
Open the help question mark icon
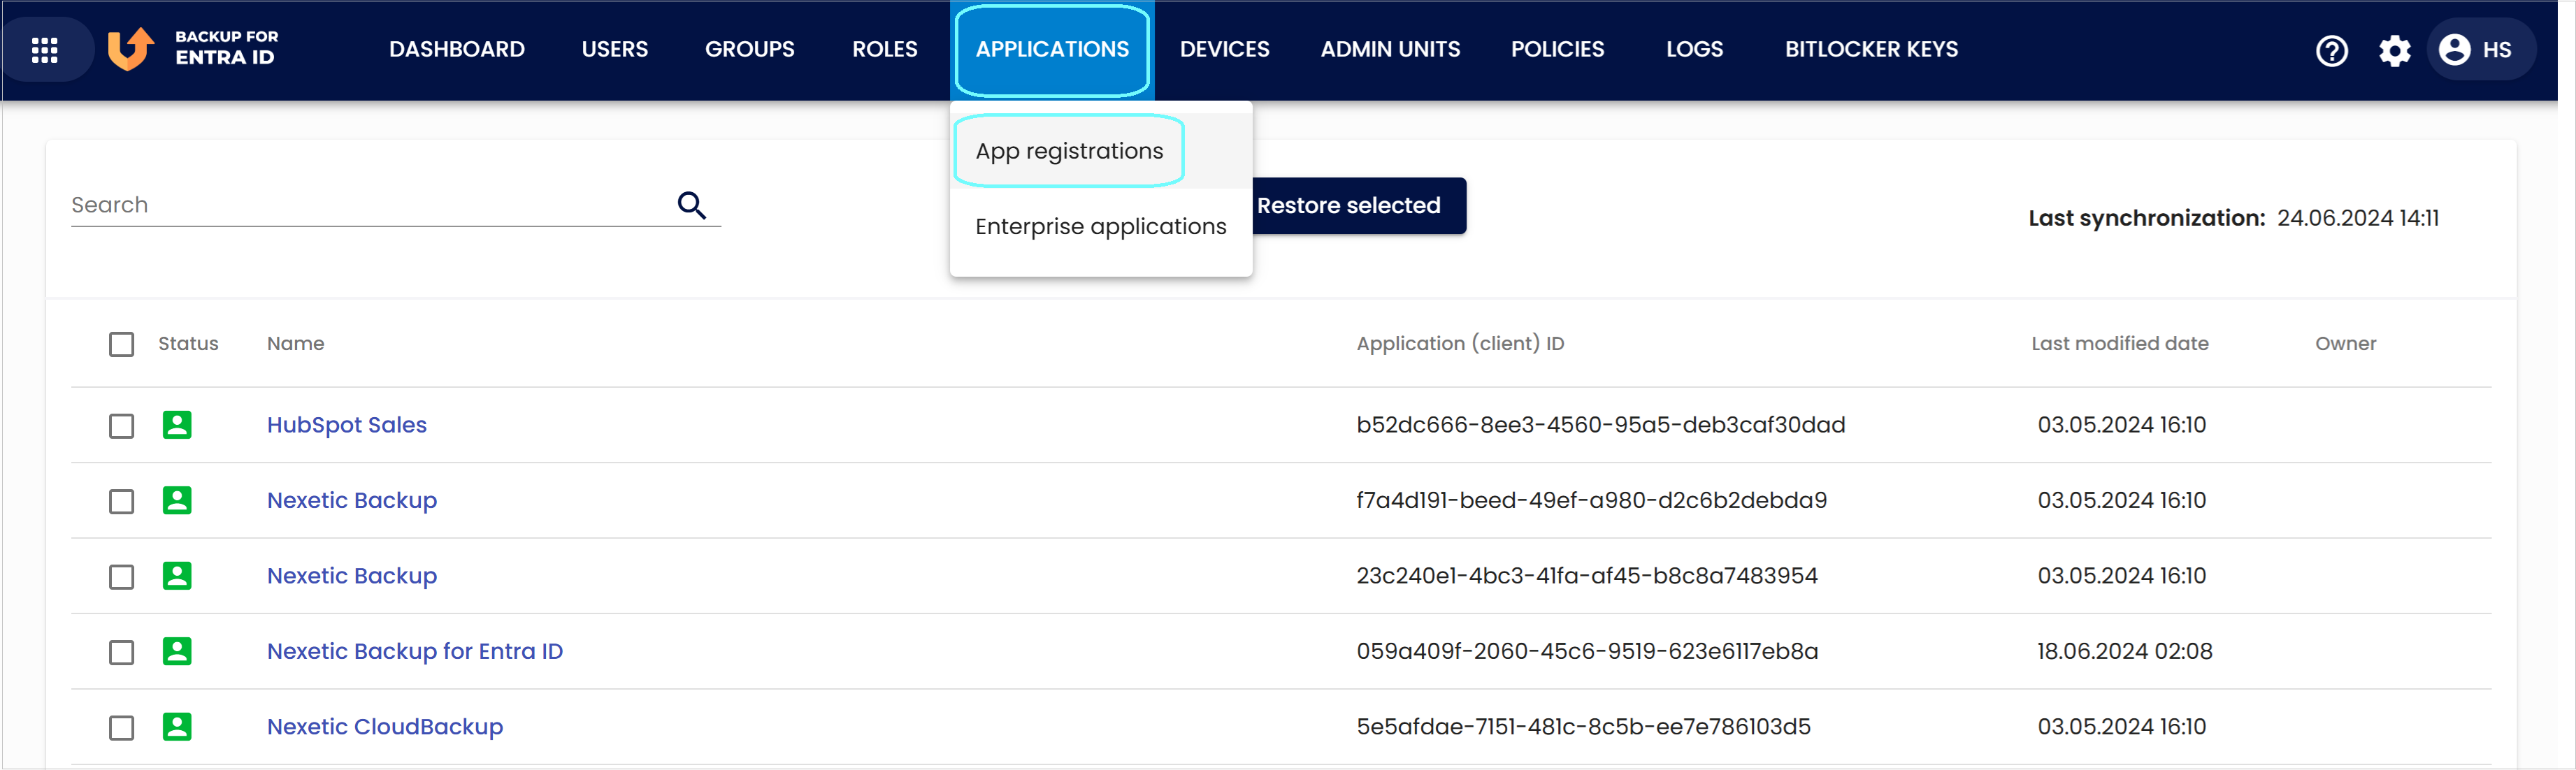click(2332, 50)
